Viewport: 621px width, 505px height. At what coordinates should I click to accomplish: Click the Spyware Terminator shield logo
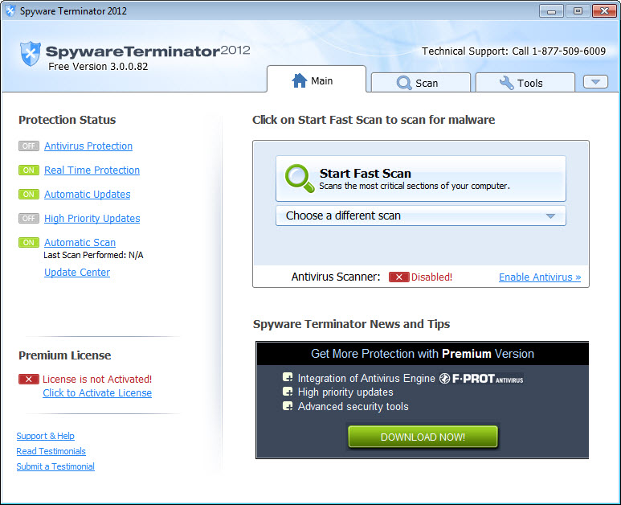point(30,54)
